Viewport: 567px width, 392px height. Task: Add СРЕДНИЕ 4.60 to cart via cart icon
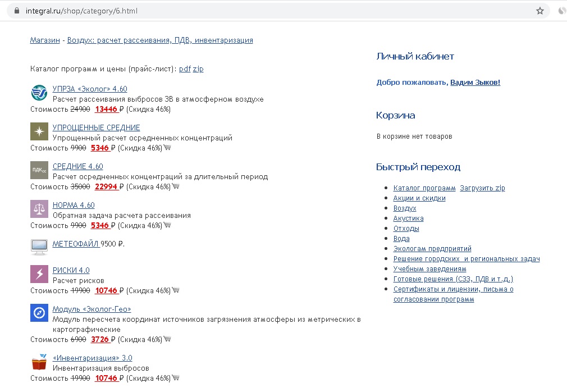coord(176,186)
